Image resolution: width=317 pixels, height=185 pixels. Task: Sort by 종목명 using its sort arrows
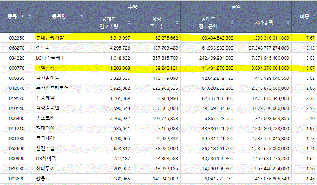(81, 17)
